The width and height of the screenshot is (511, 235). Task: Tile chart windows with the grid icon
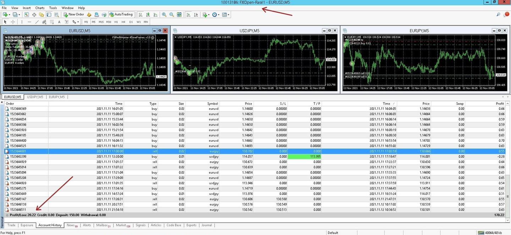coord(179,15)
